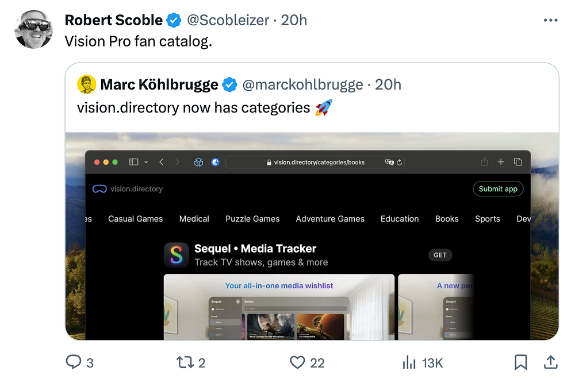The height and width of the screenshot is (383, 575).
Task: Click GET button for Sequel Media Tracker
Action: click(440, 255)
